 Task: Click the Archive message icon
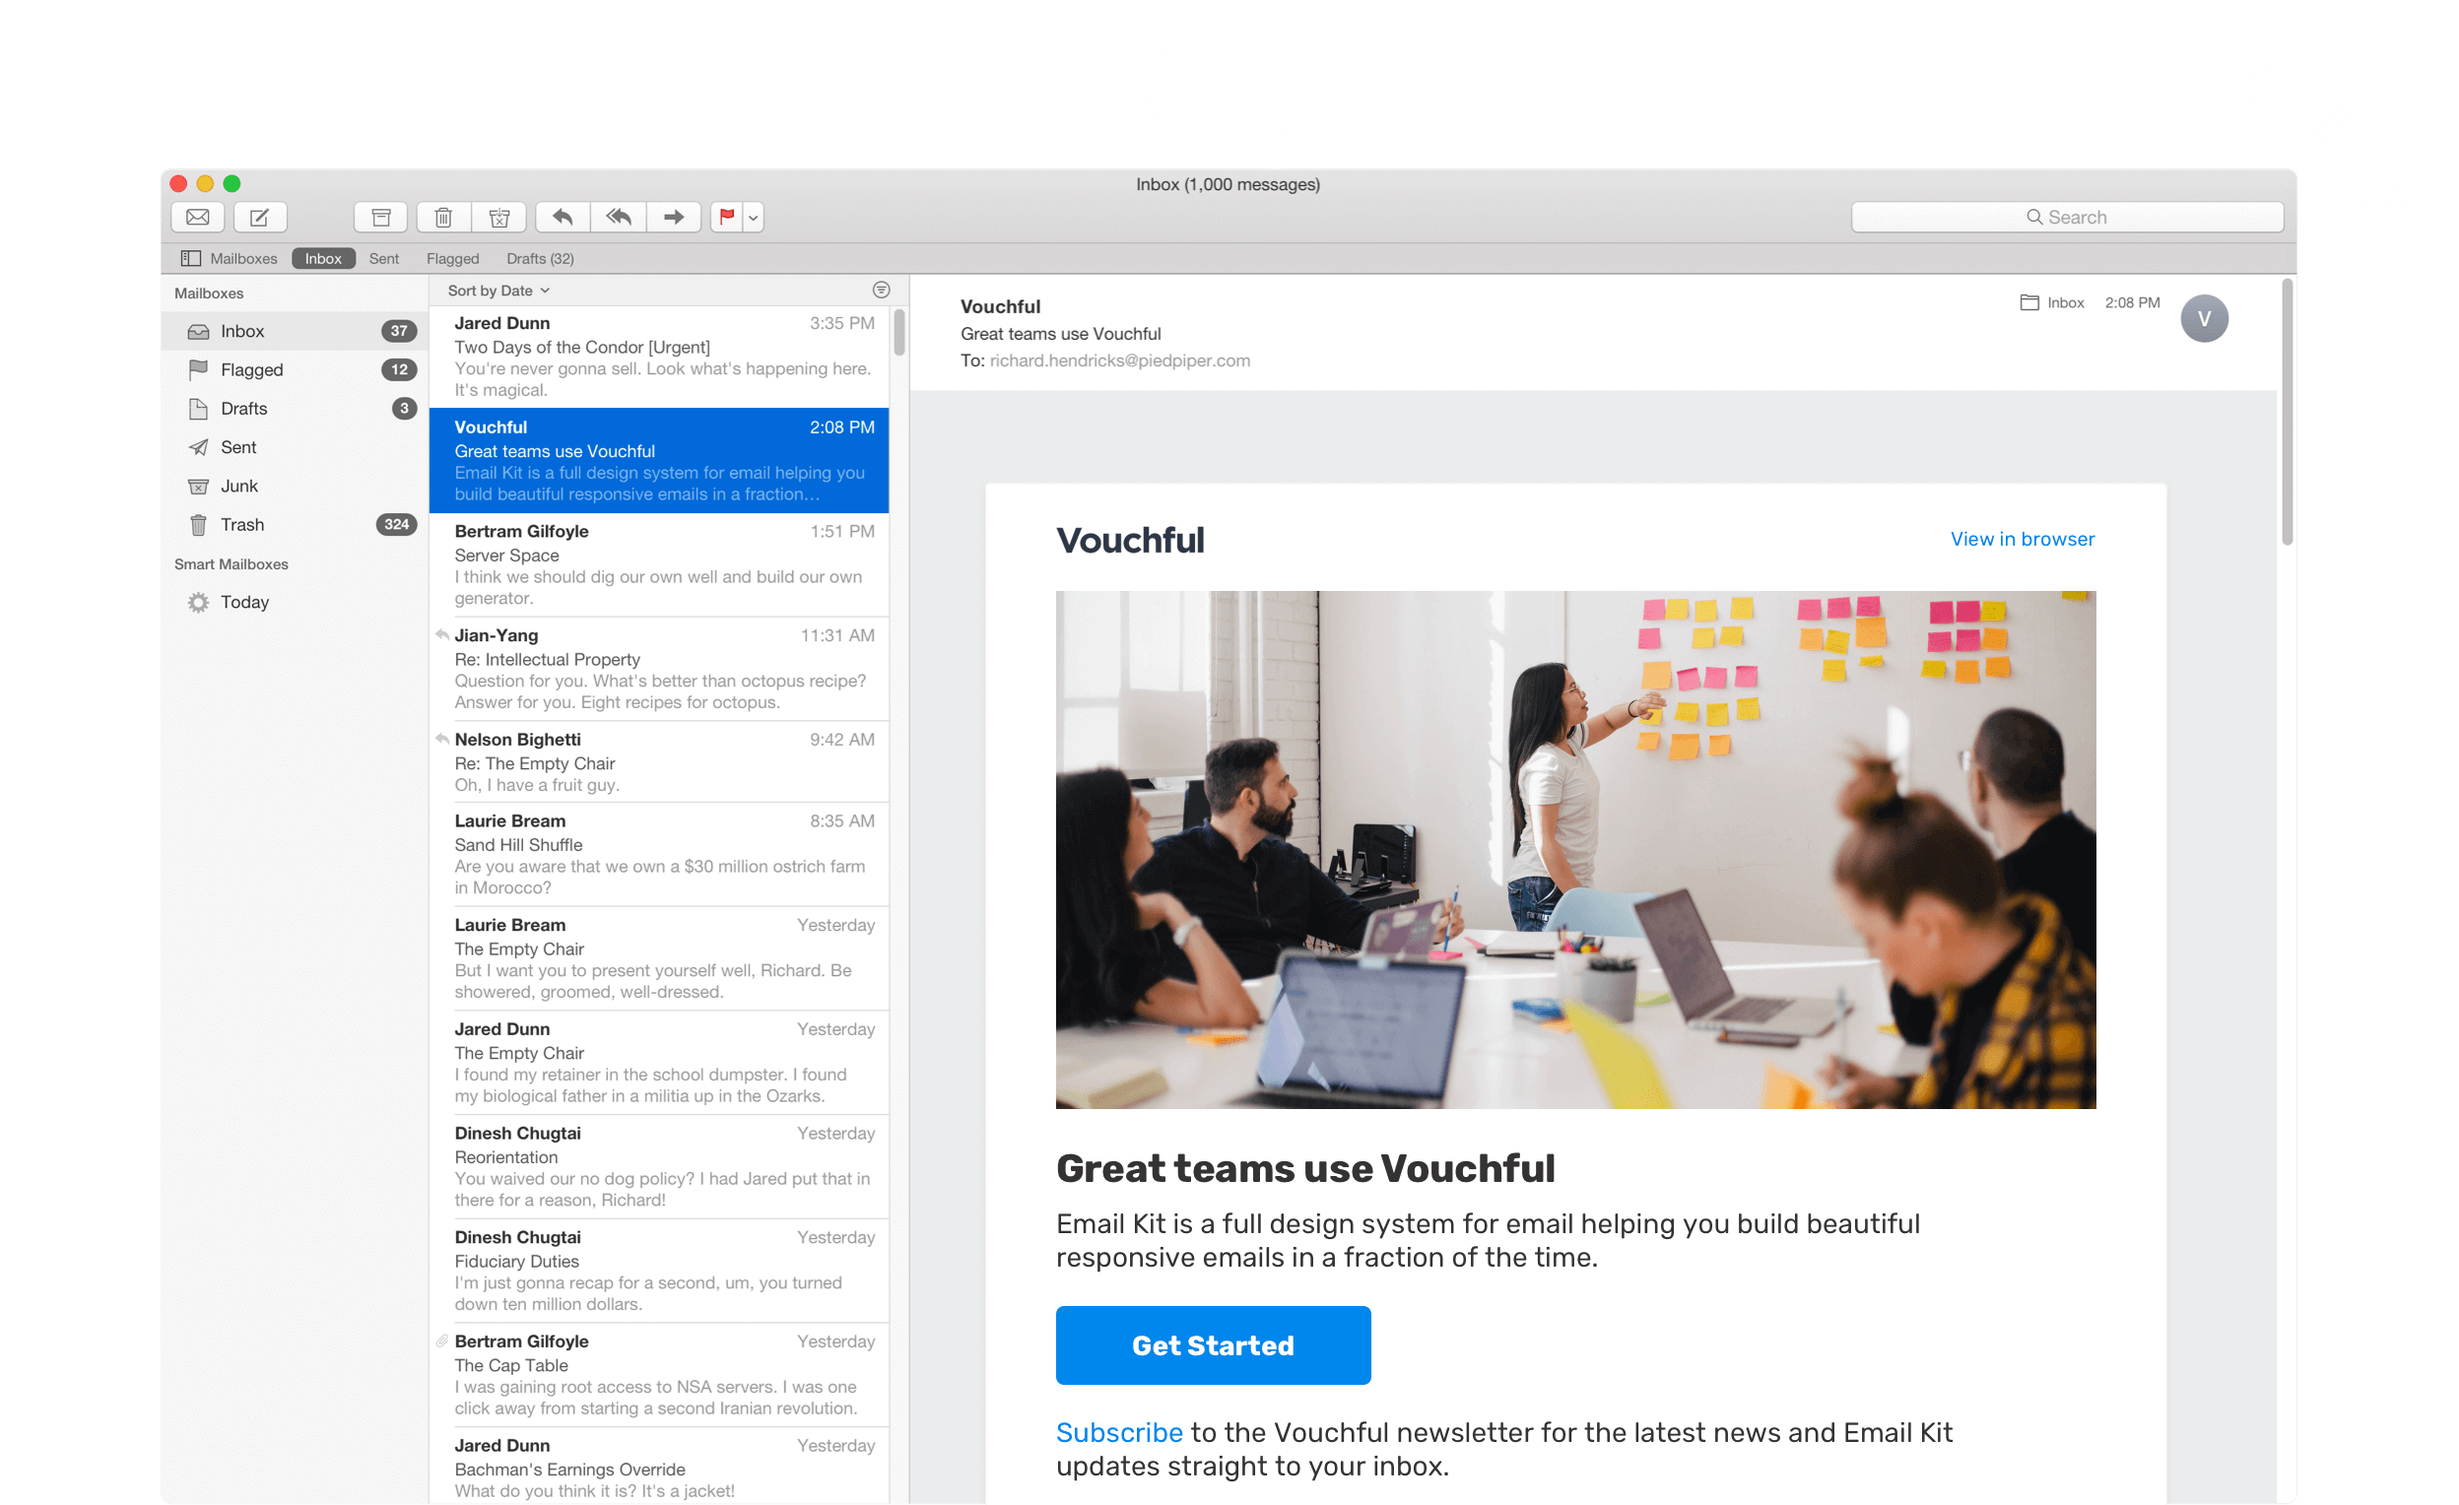[x=379, y=216]
